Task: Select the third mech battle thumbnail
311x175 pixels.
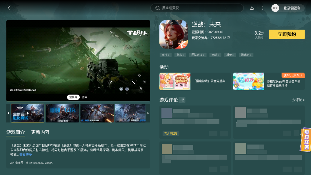Action: pyautogui.click(x=97, y=113)
